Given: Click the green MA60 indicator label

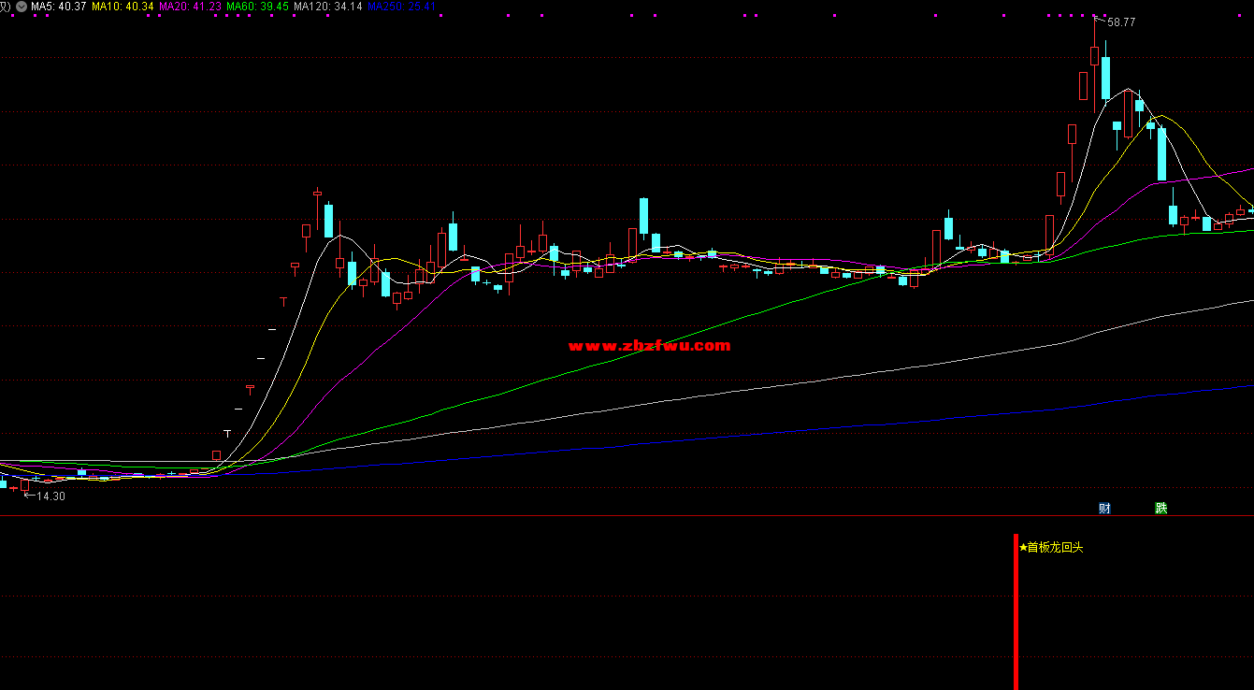Looking at the screenshot, I should point(257,7).
